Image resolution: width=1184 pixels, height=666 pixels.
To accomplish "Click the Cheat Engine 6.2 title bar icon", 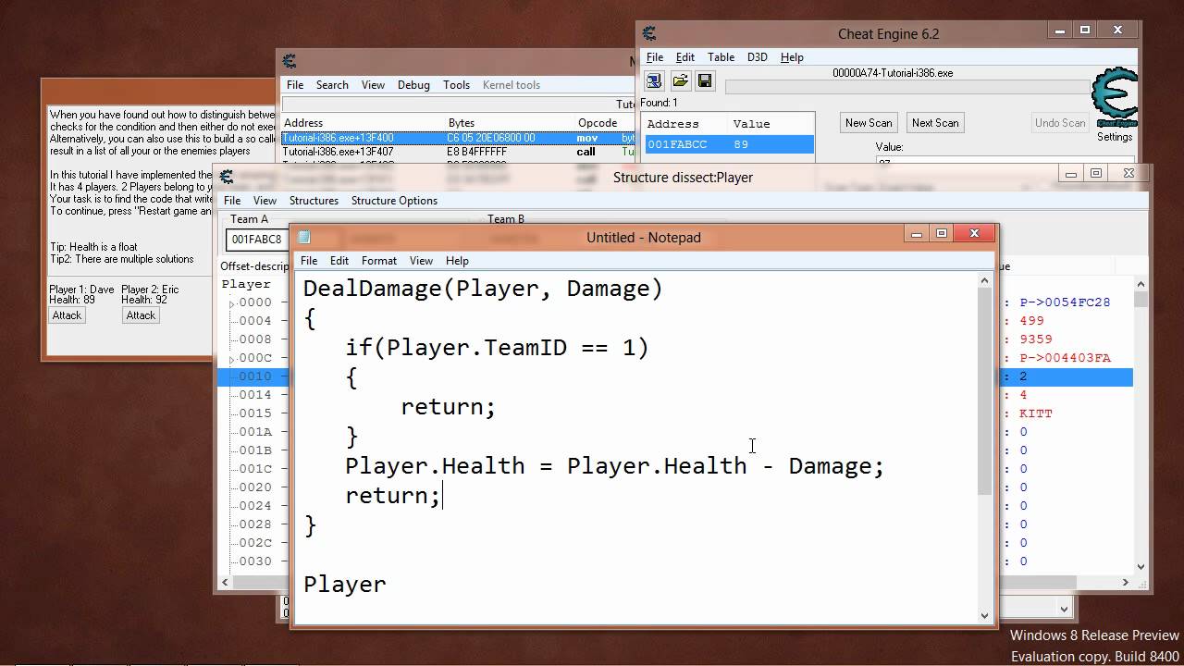I will pyautogui.click(x=649, y=34).
